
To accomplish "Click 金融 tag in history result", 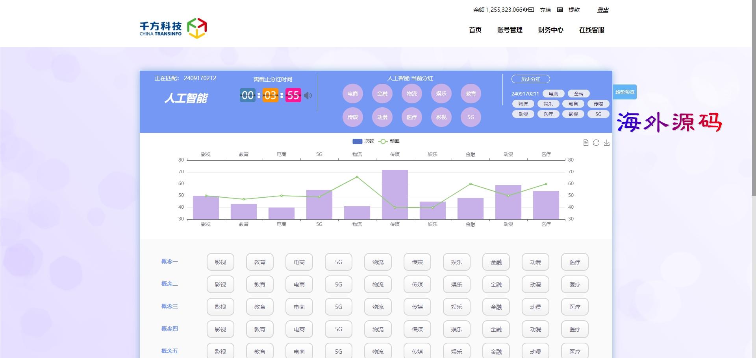I will [579, 94].
